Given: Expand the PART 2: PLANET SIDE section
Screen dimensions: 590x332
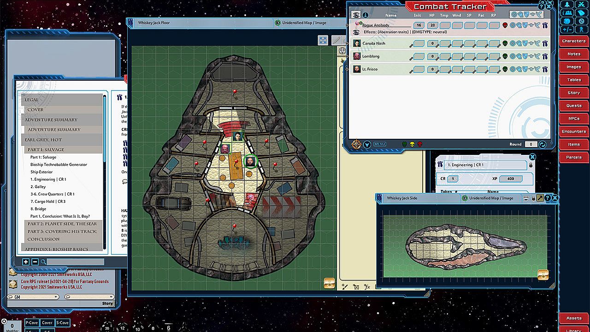Looking at the screenshot, I should pos(63,224).
